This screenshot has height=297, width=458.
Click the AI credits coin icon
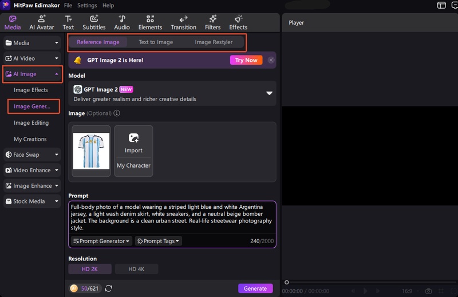74,288
